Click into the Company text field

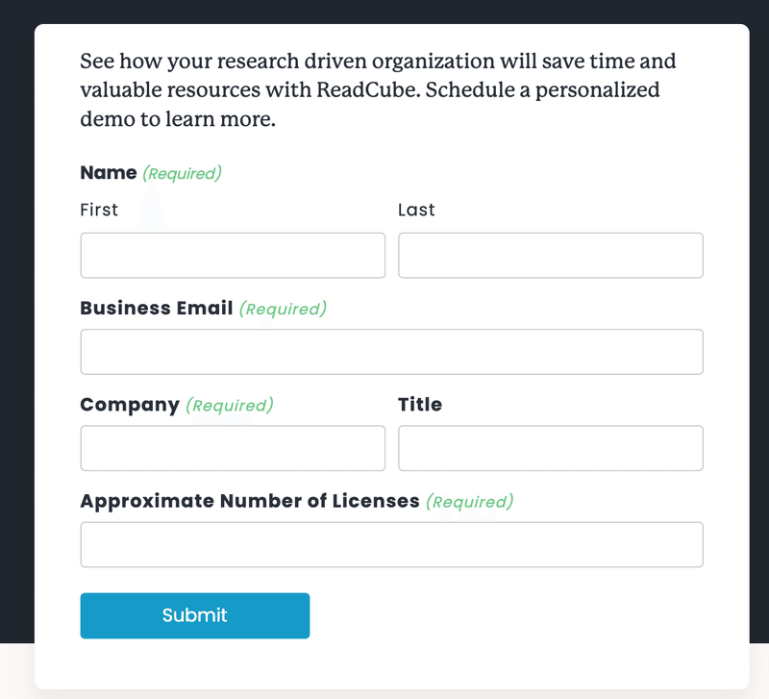point(233,448)
